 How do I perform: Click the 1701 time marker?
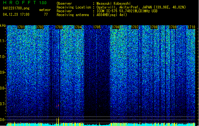(x=21, y=27)
